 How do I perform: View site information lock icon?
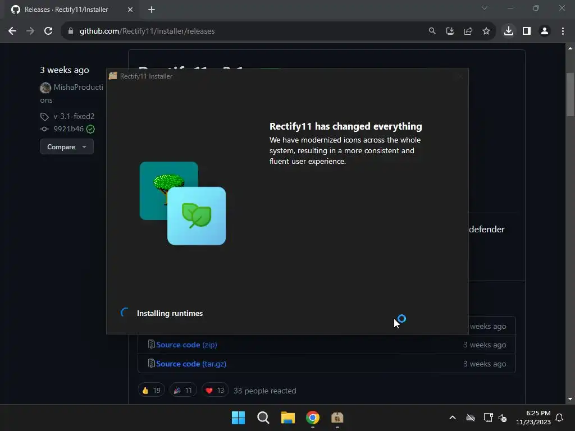tap(71, 31)
